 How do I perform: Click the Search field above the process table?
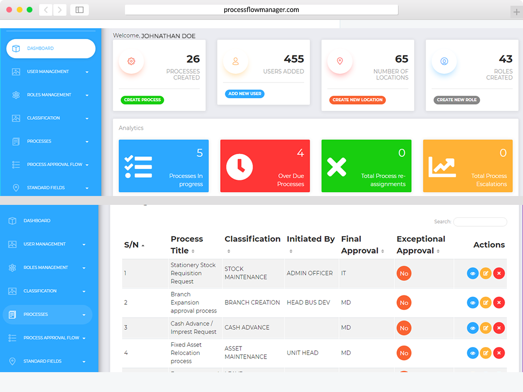tap(480, 222)
